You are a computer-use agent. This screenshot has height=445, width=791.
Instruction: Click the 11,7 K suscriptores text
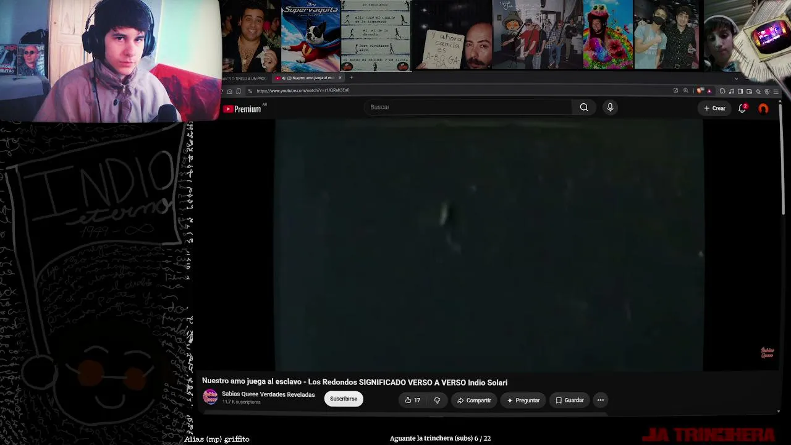pyautogui.click(x=241, y=402)
